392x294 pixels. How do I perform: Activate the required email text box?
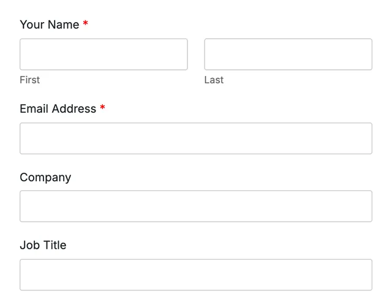(196, 138)
